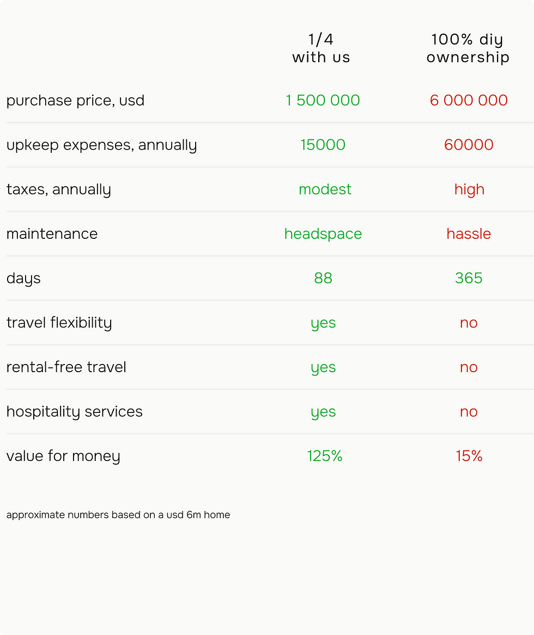Click the "rental-free travel" row label

(66, 367)
